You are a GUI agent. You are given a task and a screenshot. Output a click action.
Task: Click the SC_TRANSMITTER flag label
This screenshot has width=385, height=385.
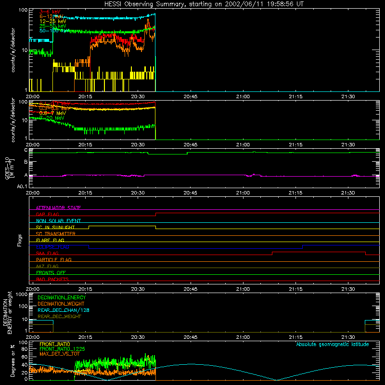56,233
